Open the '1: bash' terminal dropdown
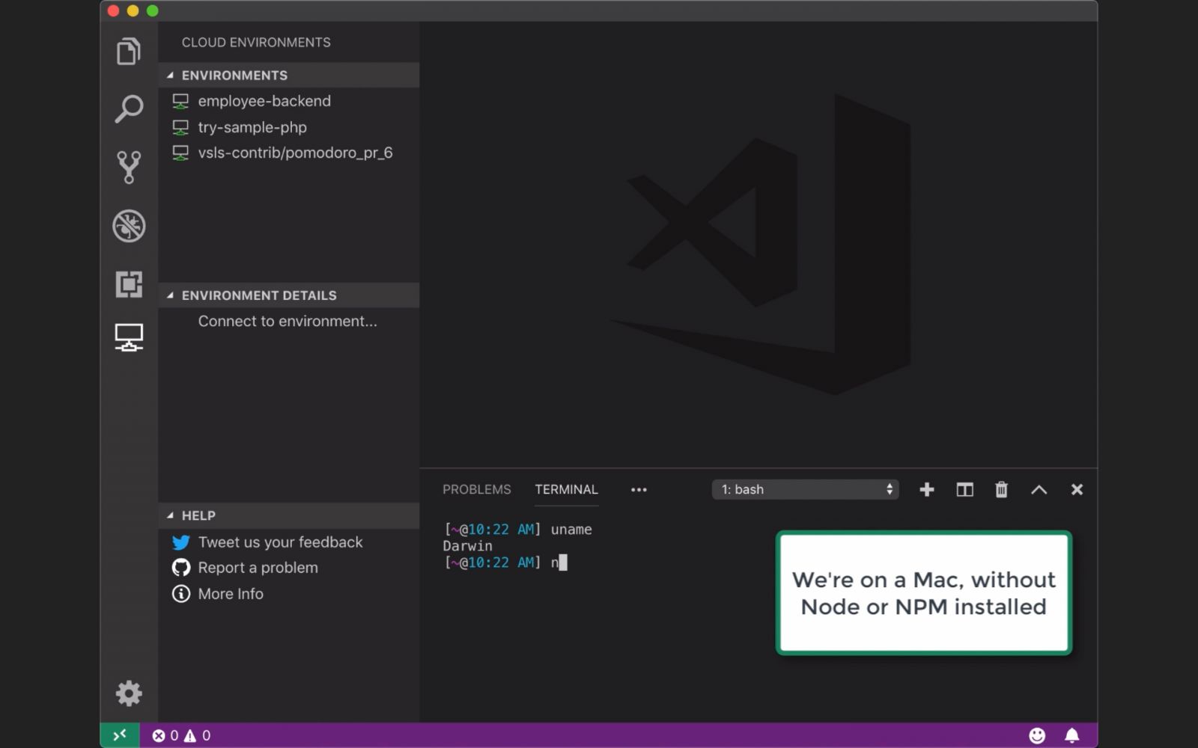This screenshot has height=748, width=1198. 805,489
